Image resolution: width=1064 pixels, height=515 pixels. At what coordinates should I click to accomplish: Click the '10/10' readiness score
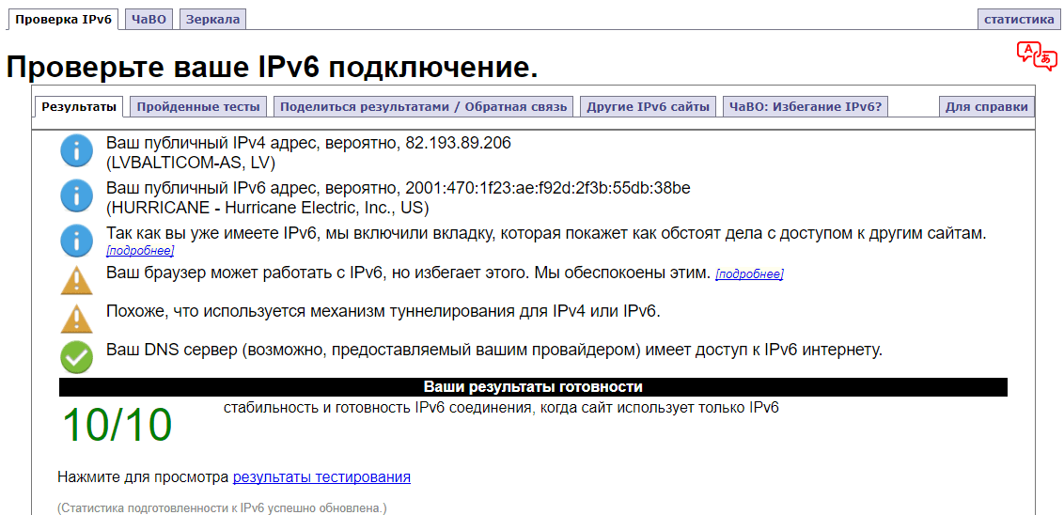pyautogui.click(x=117, y=426)
